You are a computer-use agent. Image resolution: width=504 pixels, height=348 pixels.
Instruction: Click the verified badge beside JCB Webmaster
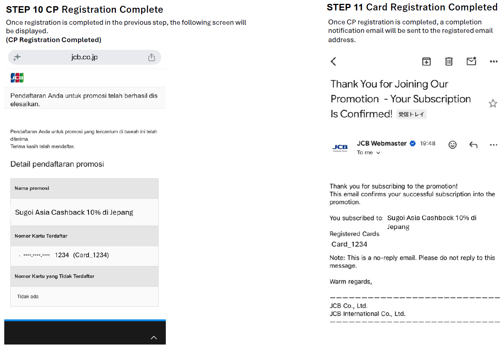413,143
